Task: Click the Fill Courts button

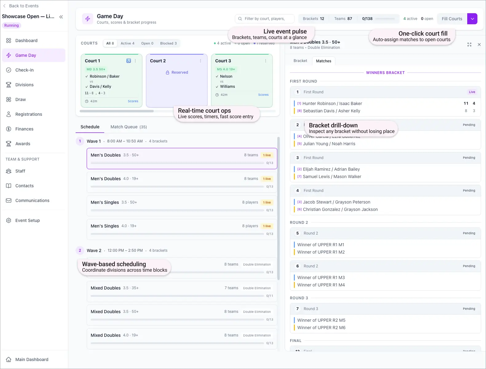Action: coord(452,19)
